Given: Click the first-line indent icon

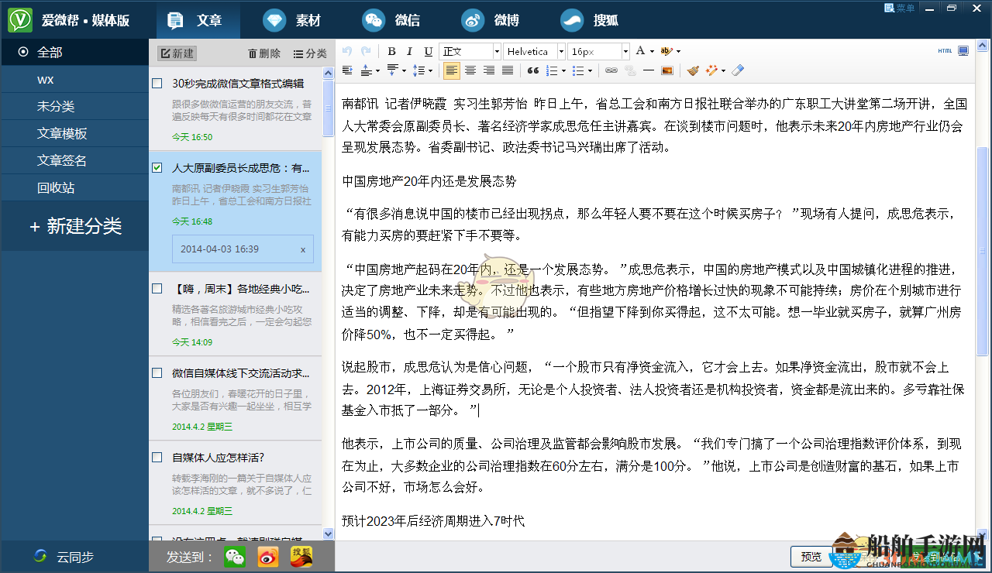Looking at the screenshot, I should 347,70.
